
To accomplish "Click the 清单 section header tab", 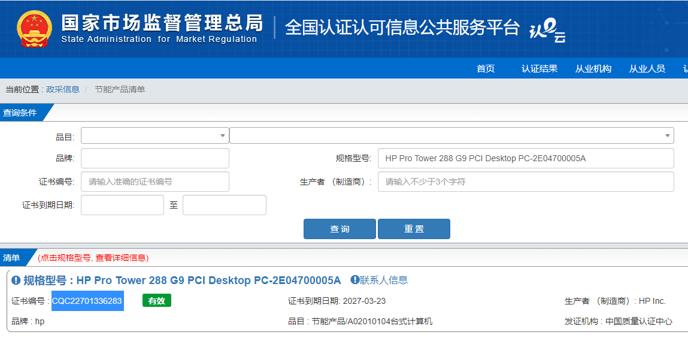I will (x=13, y=258).
